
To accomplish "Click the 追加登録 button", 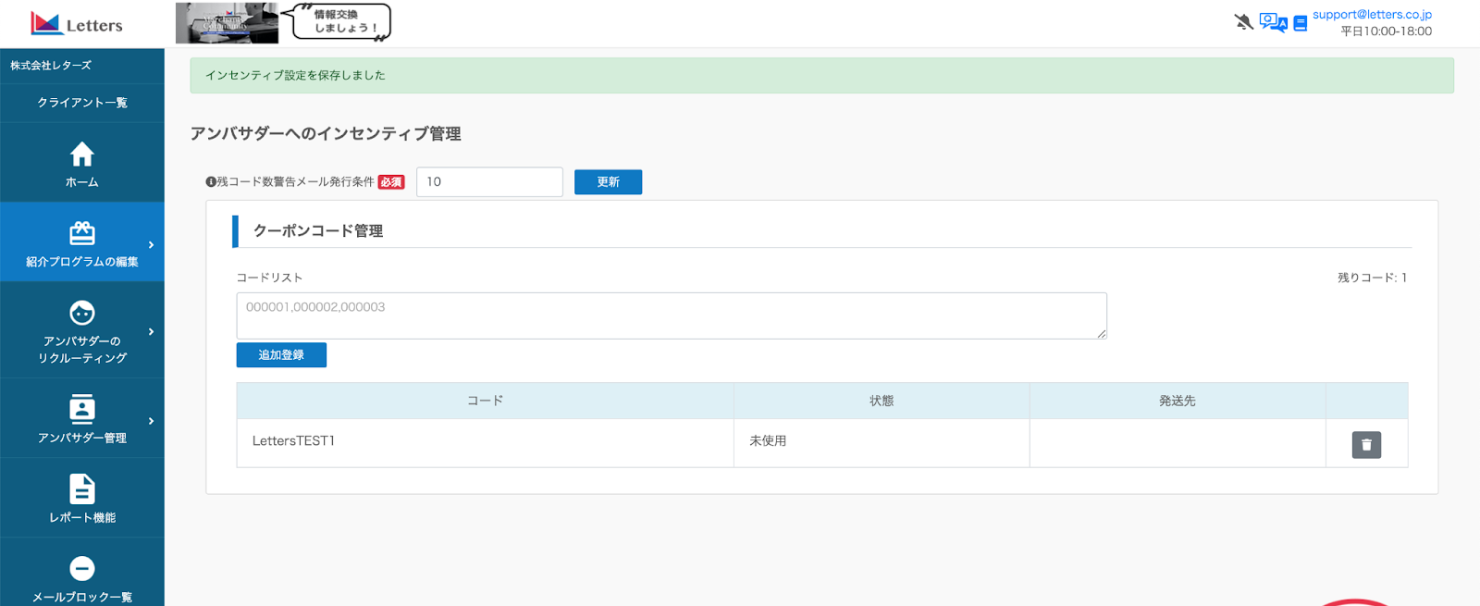I will 281,355.
